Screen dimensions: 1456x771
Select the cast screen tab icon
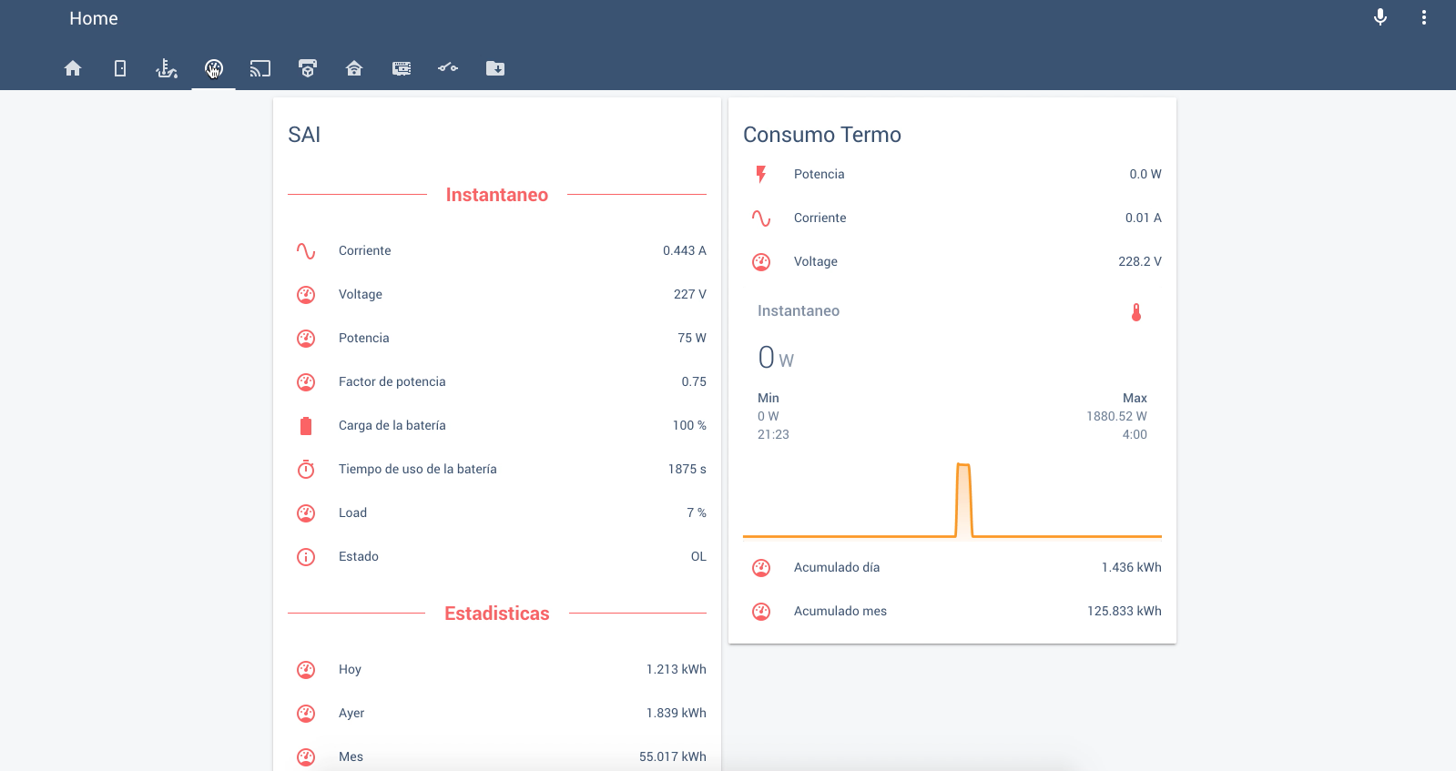tap(260, 68)
